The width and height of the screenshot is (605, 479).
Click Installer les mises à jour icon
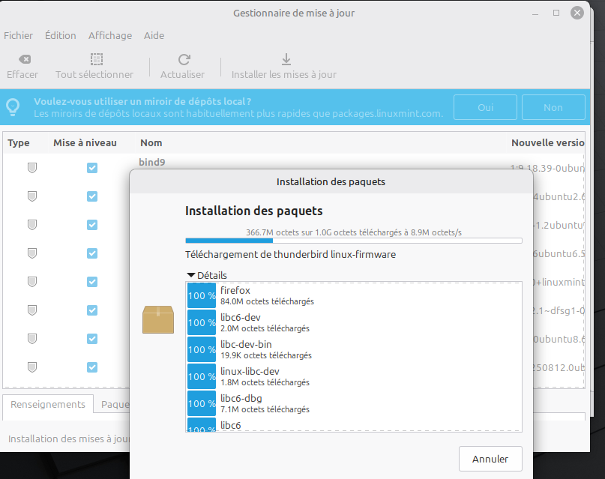click(286, 59)
